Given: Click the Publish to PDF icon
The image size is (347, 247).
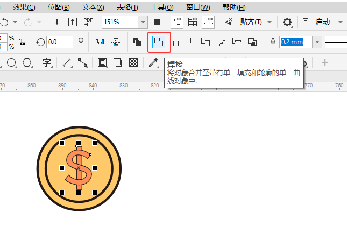Looking at the screenshot, I should click(88, 22).
